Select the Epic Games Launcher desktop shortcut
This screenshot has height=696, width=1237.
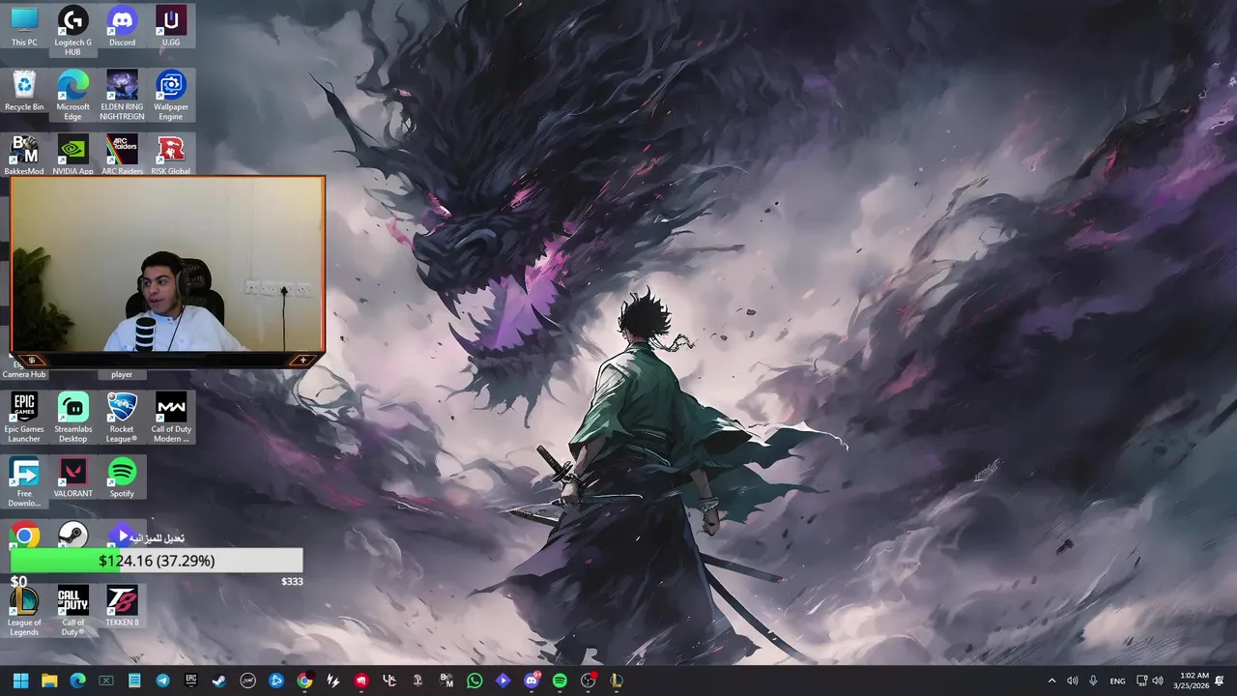pyautogui.click(x=24, y=418)
